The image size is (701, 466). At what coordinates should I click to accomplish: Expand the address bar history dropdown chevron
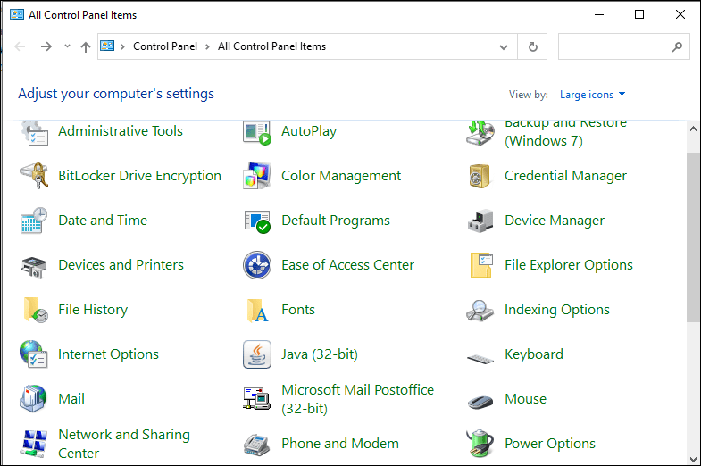pyautogui.click(x=504, y=47)
